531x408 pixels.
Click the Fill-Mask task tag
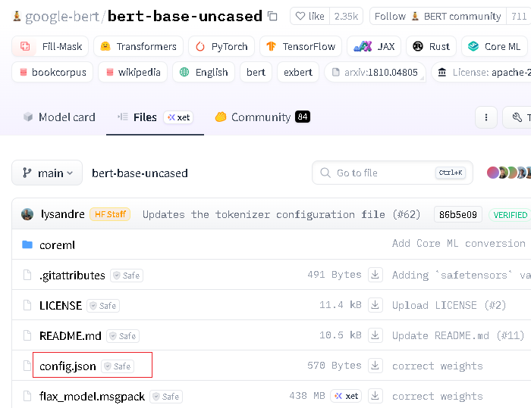click(51, 46)
